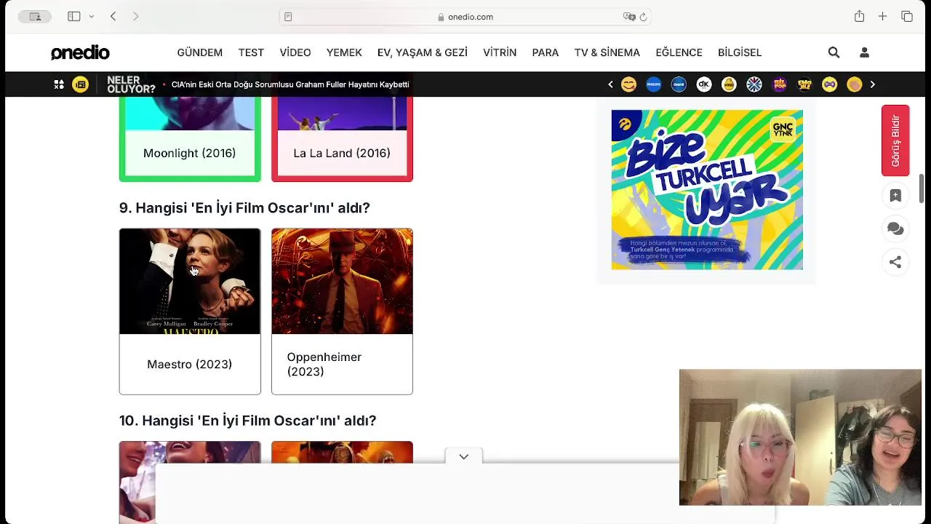Collapse the bottom ad with chevron
Screen dimensions: 931x524
(x=463, y=457)
